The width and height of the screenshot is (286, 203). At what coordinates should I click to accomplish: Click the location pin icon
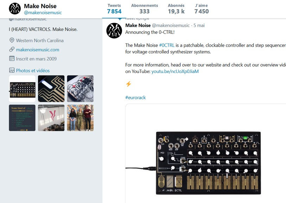point(12,40)
